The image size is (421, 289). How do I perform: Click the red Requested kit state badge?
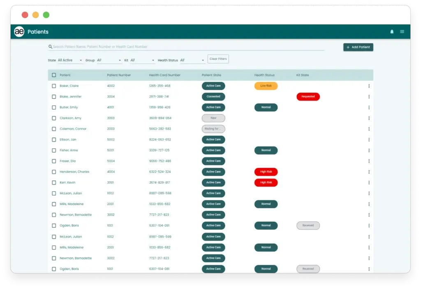point(308,97)
